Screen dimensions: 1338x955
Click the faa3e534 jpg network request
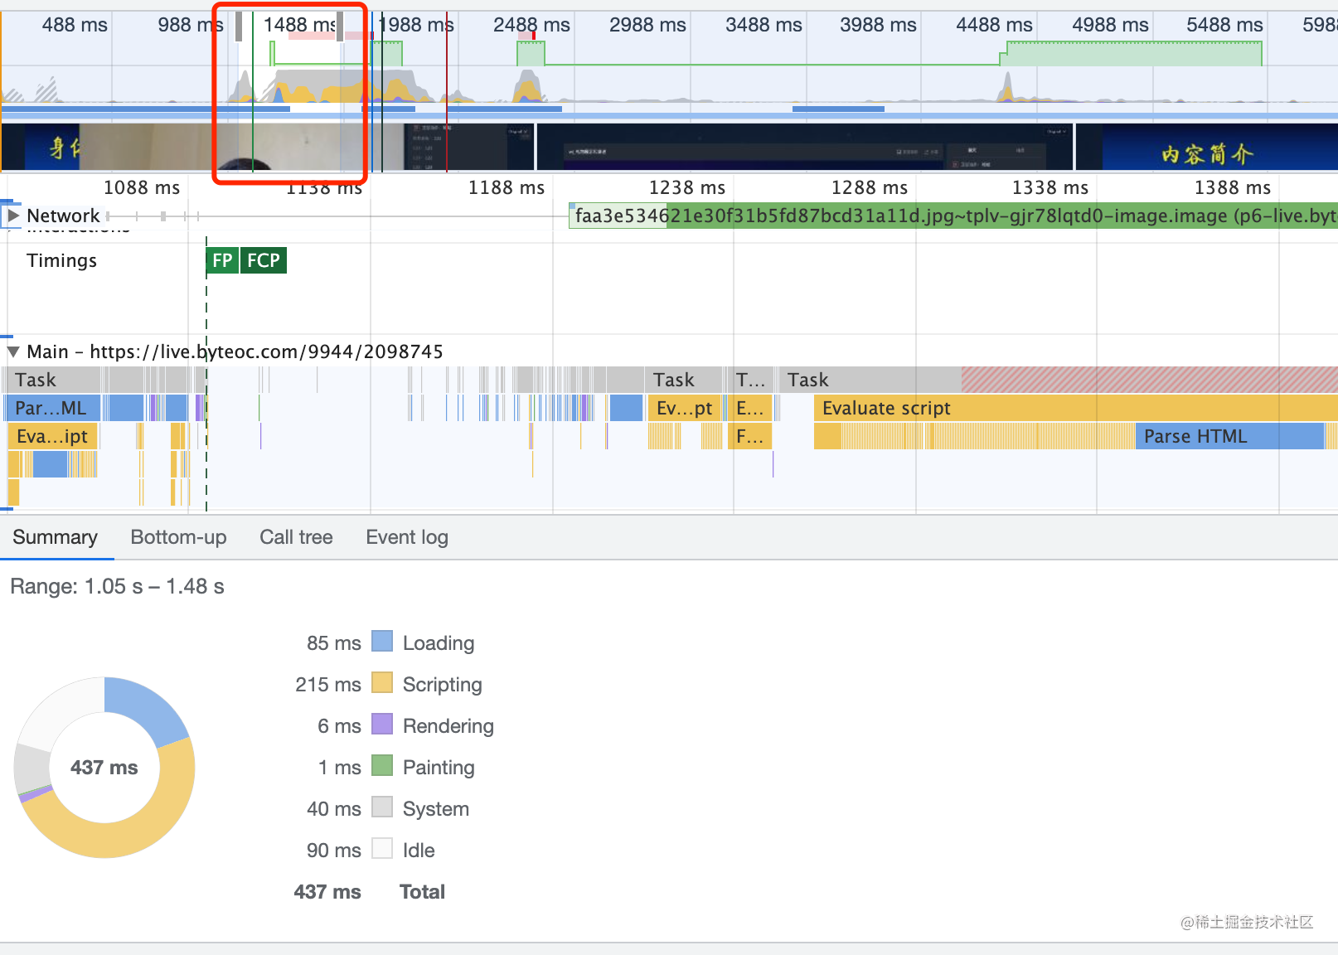point(953,216)
